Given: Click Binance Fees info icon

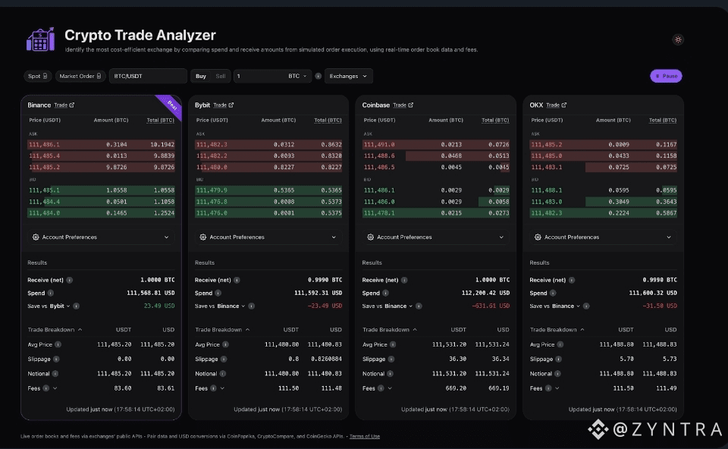Looking at the screenshot, I should click(x=46, y=388).
